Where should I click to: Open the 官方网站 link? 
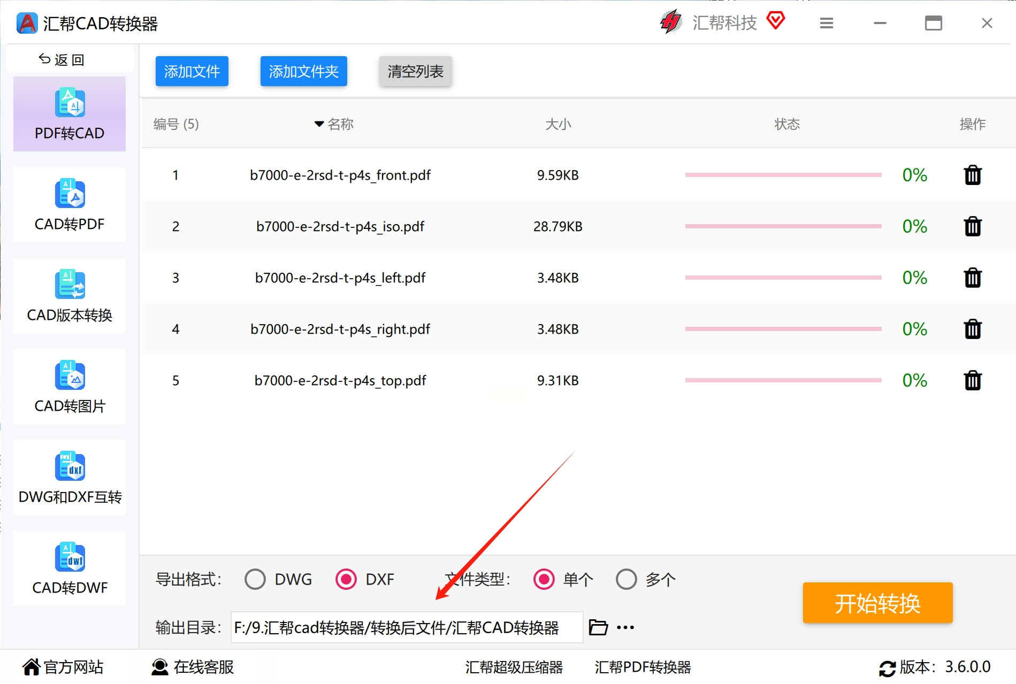pyautogui.click(x=63, y=667)
